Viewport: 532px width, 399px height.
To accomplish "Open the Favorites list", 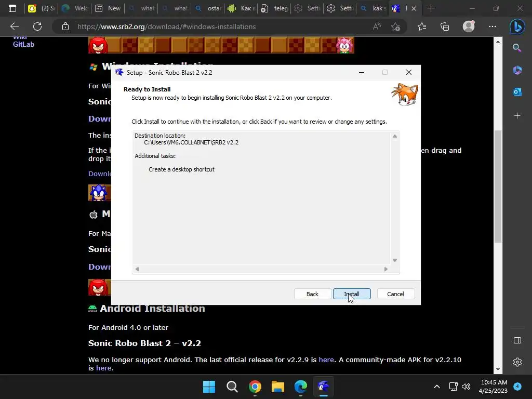I will (422, 26).
